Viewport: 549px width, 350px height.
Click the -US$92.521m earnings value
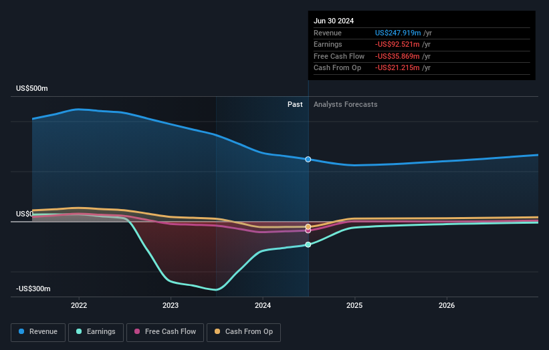point(397,44)
